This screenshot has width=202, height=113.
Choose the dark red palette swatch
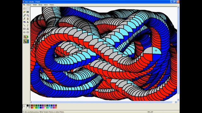click(x=32, y=105)
